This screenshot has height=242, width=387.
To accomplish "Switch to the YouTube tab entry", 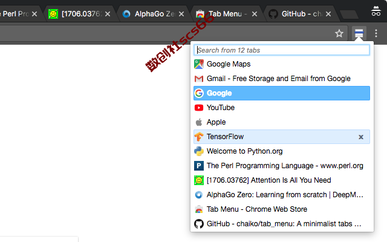I will pos(282,108).
